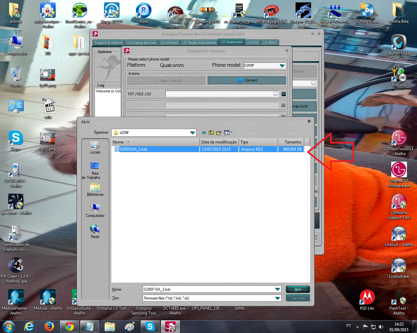Click the Abrir button
The image size is (417, 333).
coord(298,289)
